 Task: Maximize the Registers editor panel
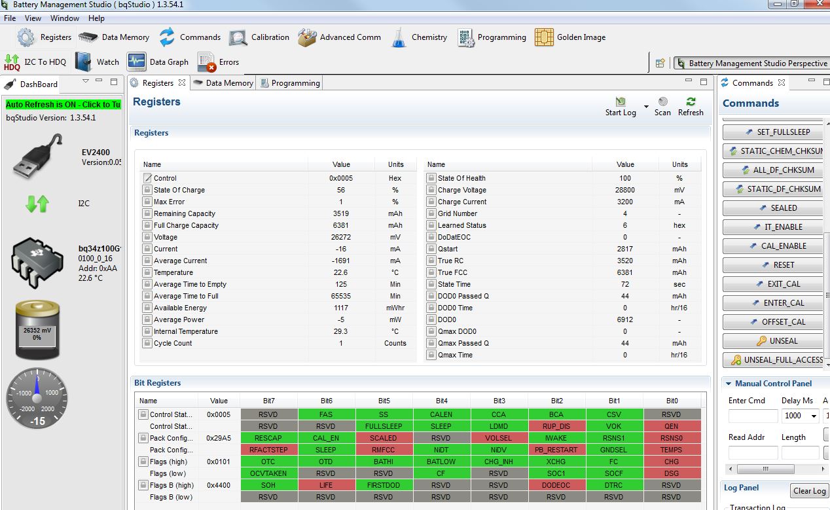(x=704, y=82)
